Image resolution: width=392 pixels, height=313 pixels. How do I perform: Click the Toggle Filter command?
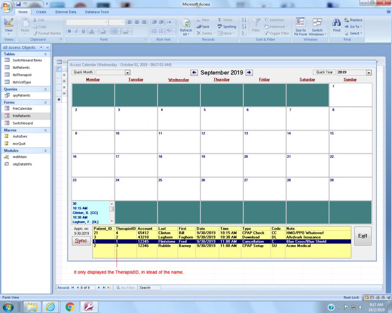tap(277, 33)
